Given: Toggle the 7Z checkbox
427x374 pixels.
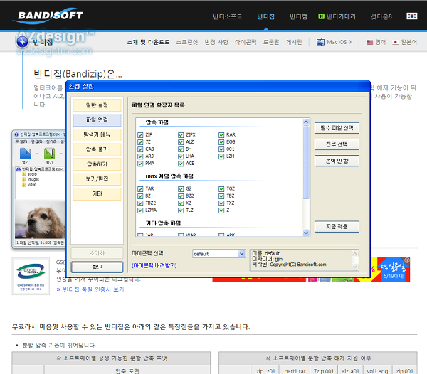Looking at the screenshot, I should (x=140, y=142).
